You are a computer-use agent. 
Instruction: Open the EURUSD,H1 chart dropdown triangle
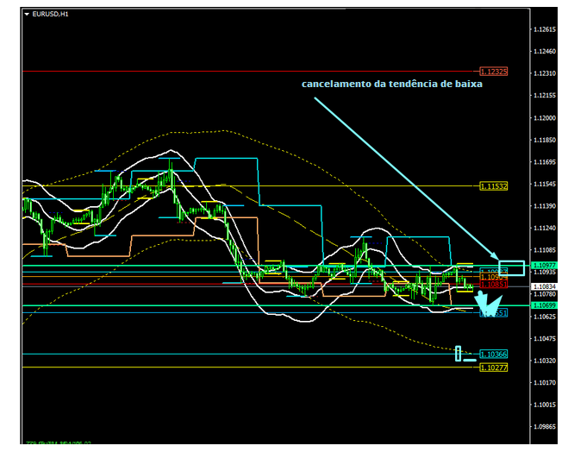click(x=26, y=15)
